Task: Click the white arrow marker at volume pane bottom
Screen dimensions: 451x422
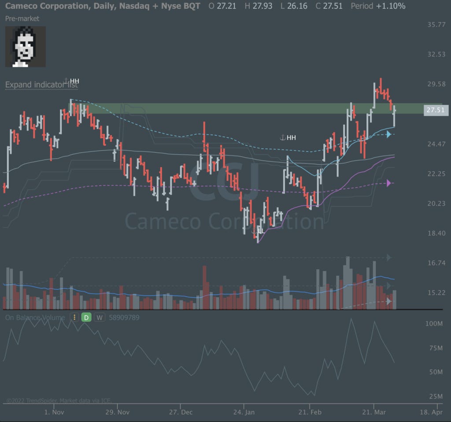Action: coord(388,301)
